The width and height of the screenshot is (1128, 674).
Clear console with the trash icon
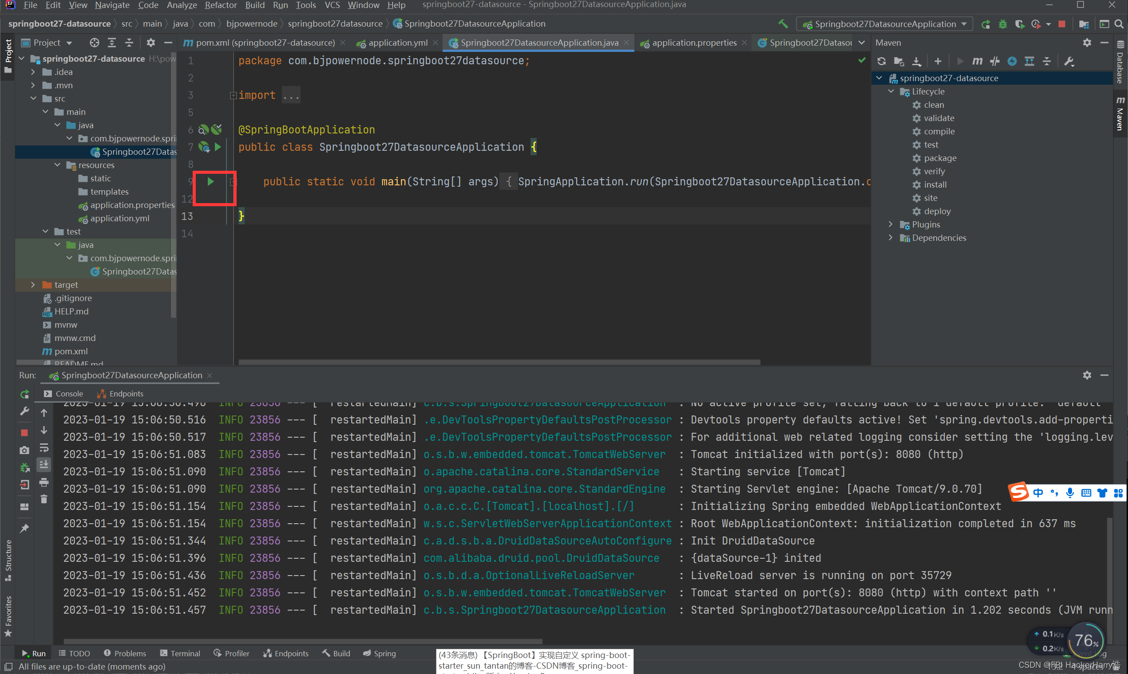tap(44, 499)
